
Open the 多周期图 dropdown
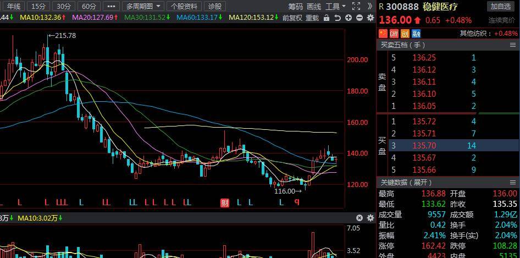(143, 6)
